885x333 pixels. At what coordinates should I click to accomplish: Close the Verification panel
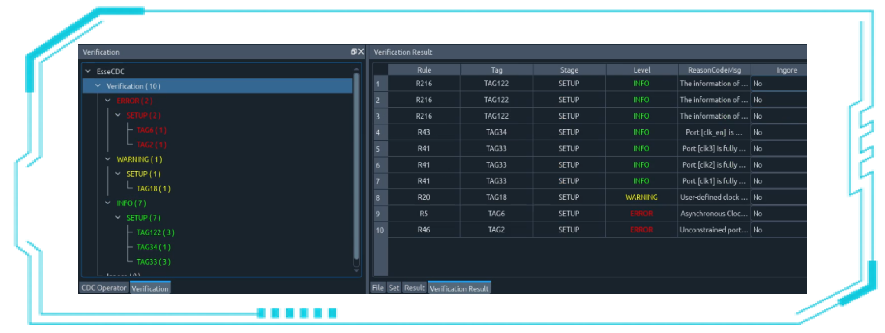point(361,52)
